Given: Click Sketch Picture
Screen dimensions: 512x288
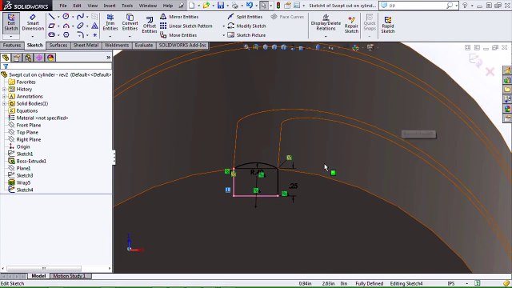Looking at the screenshot, I should tap(246, 35).
